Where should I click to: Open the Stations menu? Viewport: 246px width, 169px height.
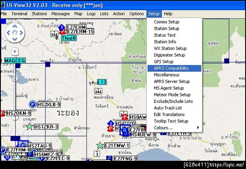tap(39, 14)
